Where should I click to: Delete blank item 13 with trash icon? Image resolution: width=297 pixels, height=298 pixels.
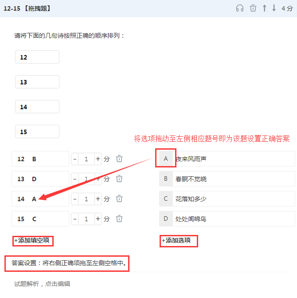[119, 179]
